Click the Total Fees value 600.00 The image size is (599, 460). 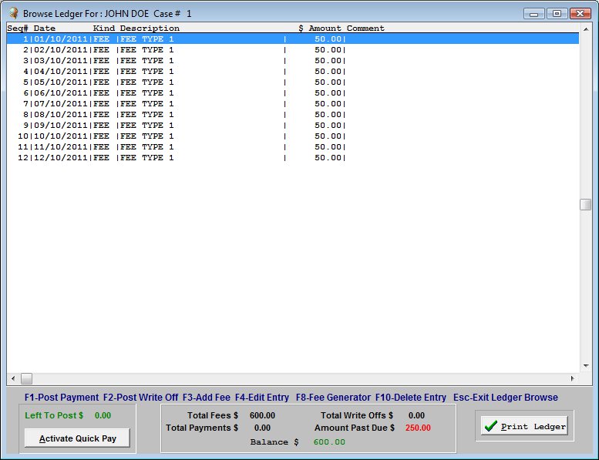click(262, 415)
